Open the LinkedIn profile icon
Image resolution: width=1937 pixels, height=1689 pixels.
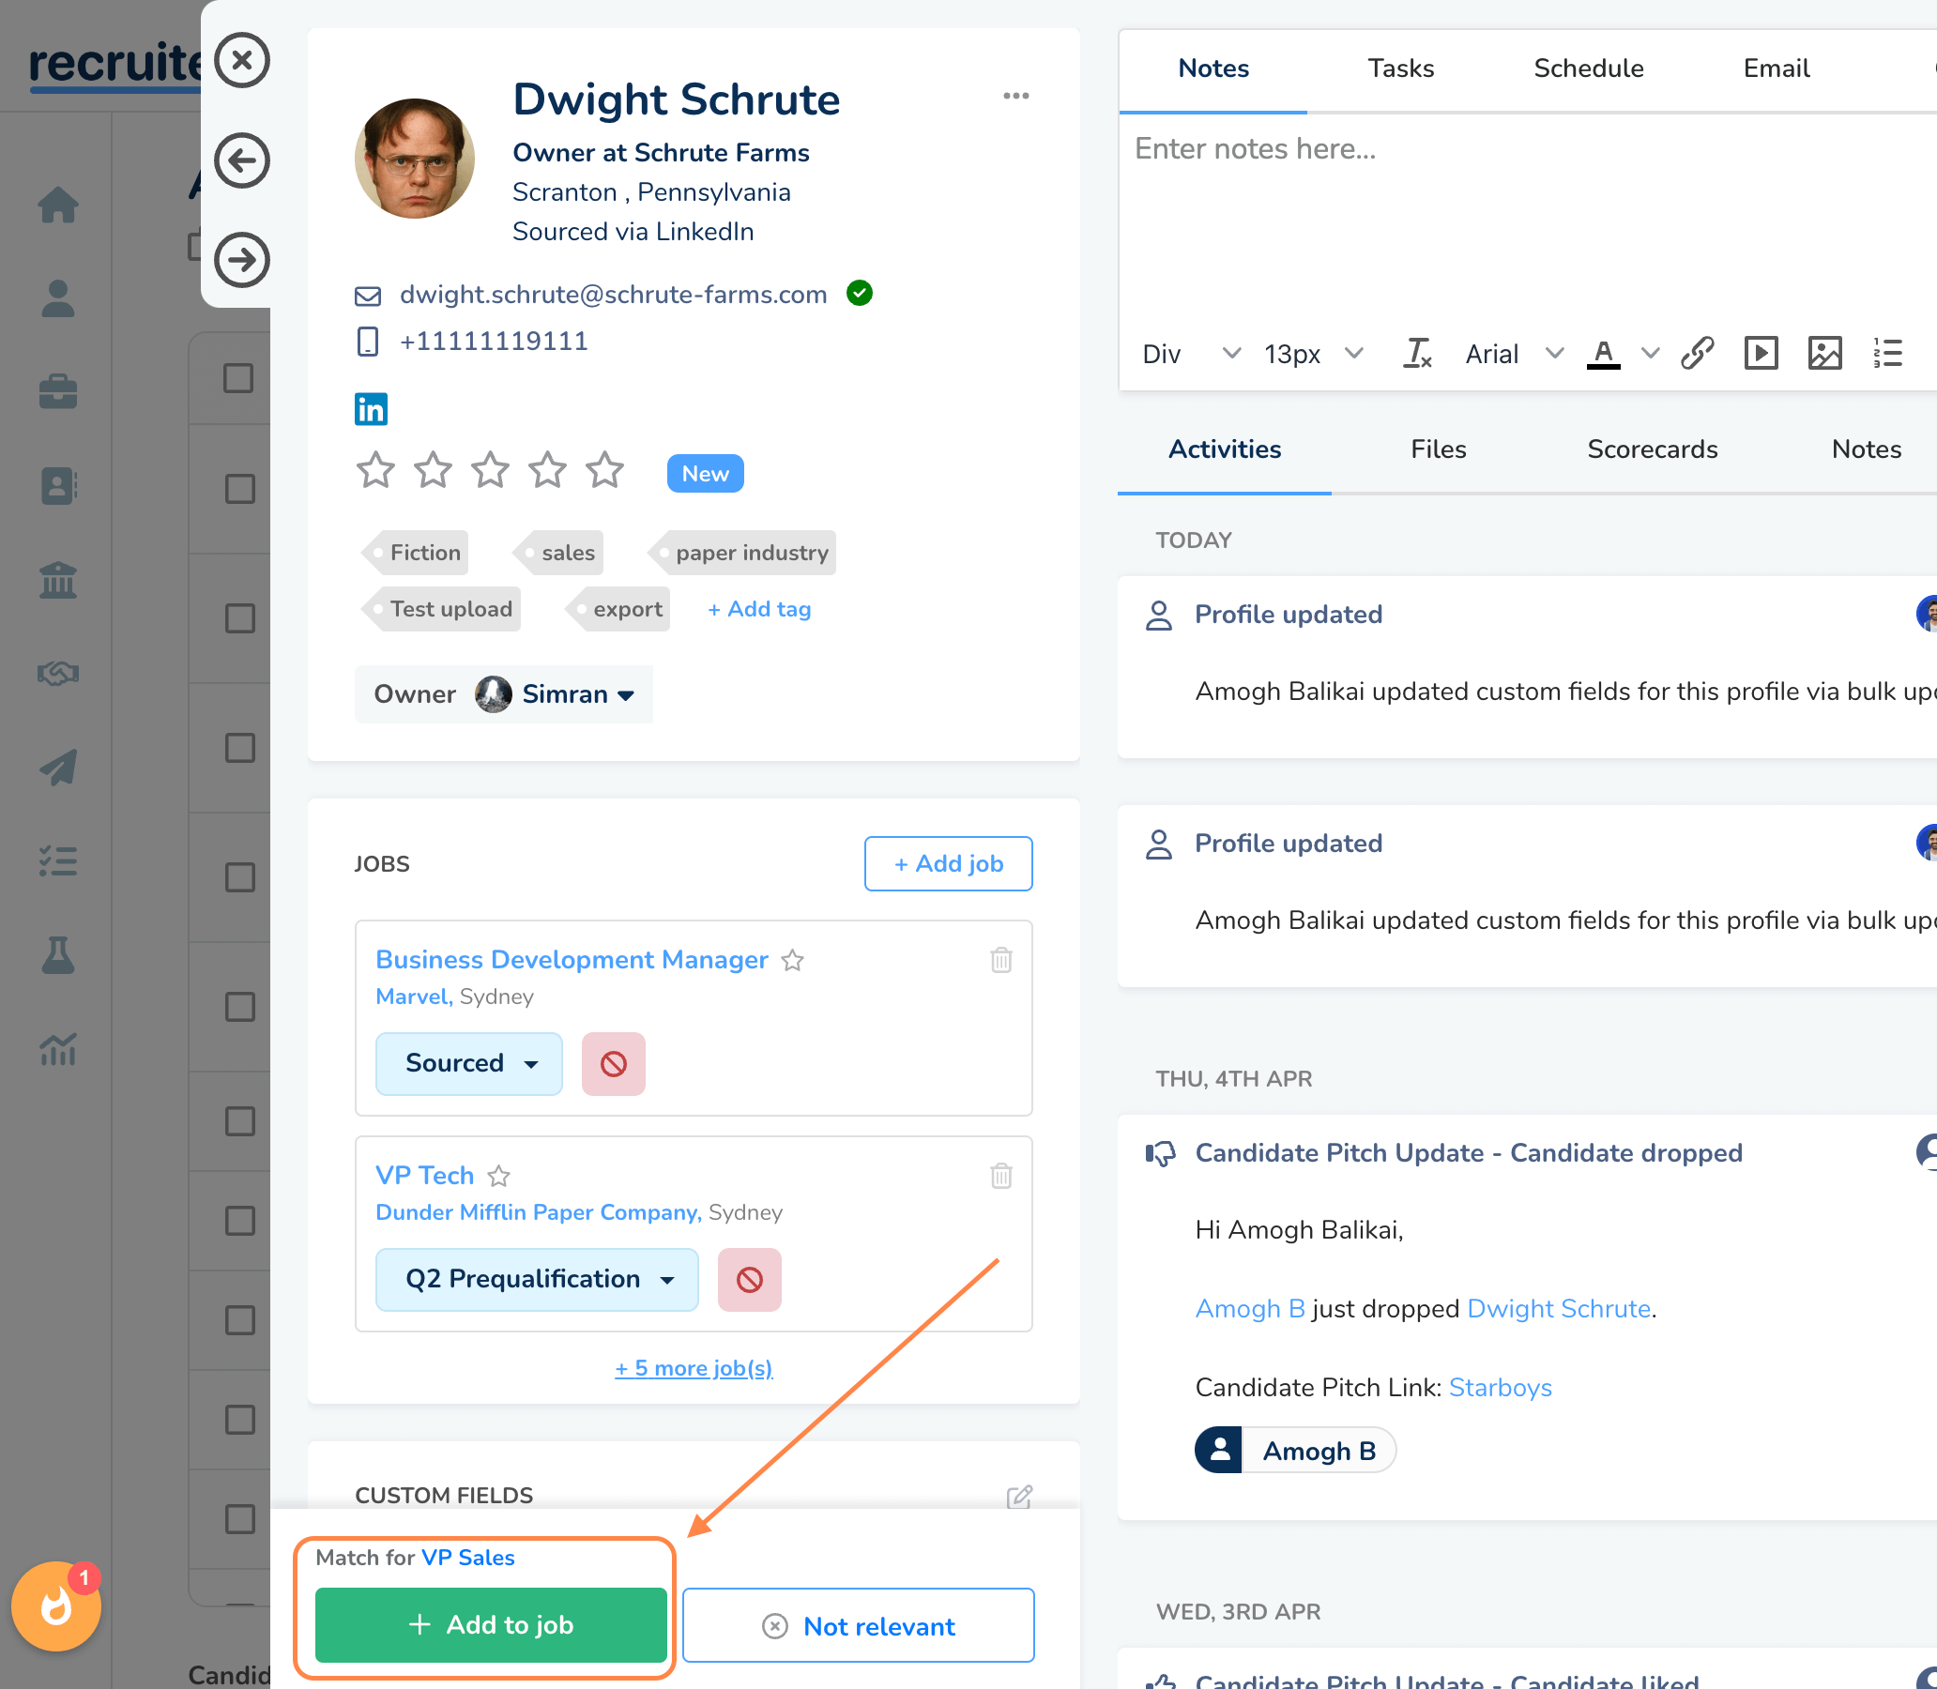[x=371, y=409]
